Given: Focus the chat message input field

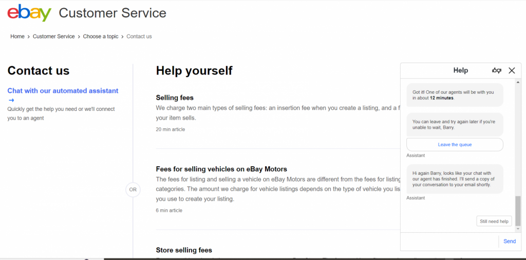Looking at the screenshot, I should coord(449,242).
